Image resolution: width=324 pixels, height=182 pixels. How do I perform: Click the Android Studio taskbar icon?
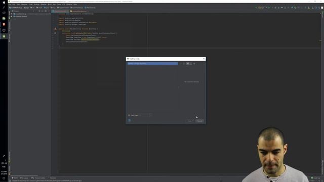pyautogui.click(x=4, y=36)
